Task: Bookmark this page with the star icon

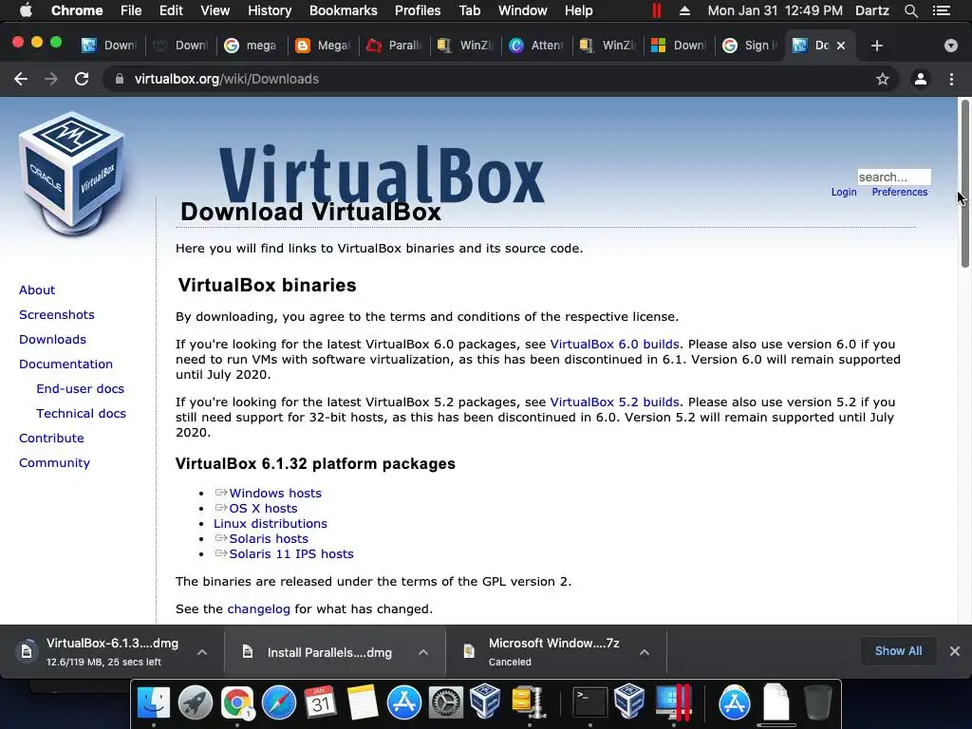Action: [x=883, y=79]
